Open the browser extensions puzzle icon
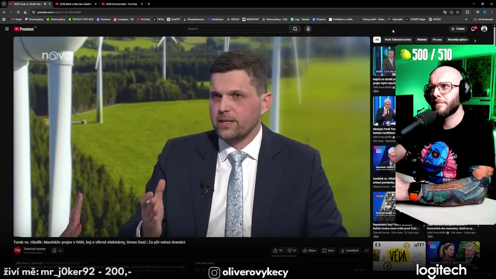Image resolution: width=496 pixels, height=279 pixels. coord(467,12)
